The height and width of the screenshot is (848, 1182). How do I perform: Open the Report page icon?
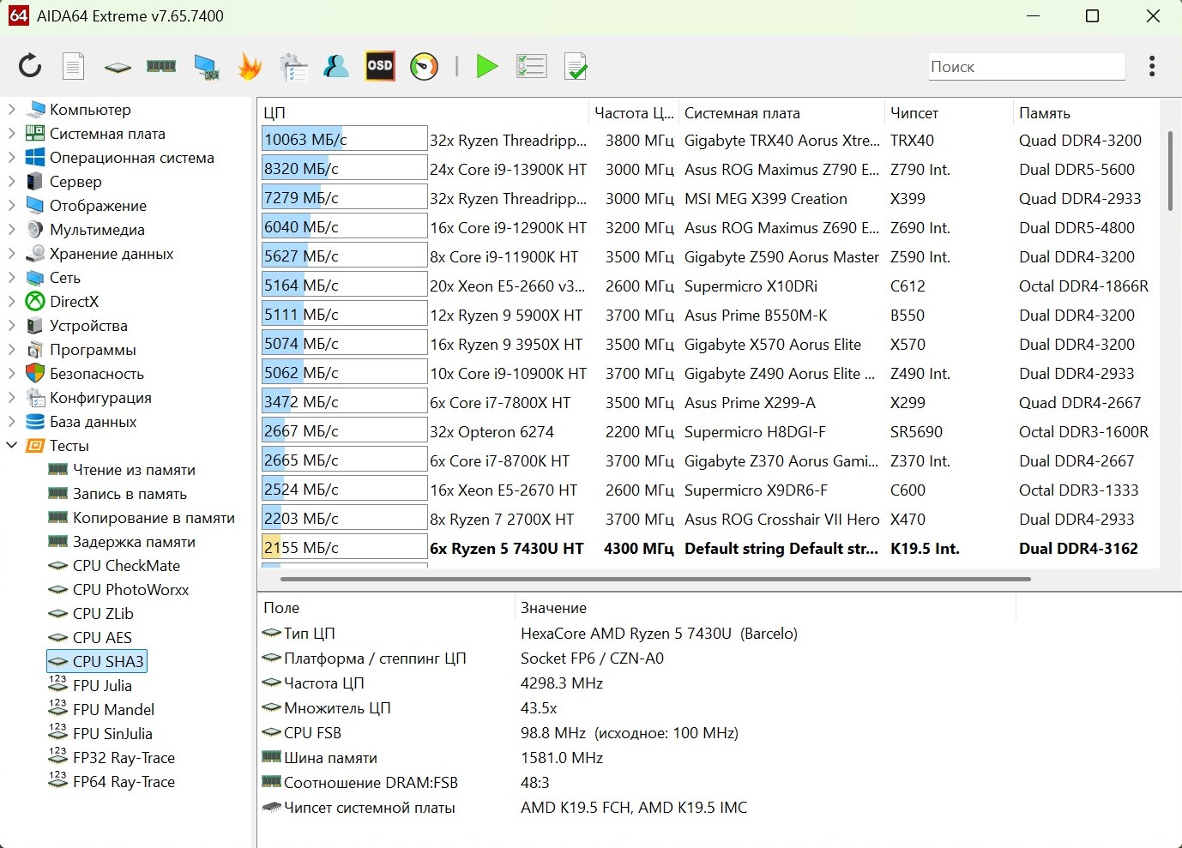[x=74, y=66]
